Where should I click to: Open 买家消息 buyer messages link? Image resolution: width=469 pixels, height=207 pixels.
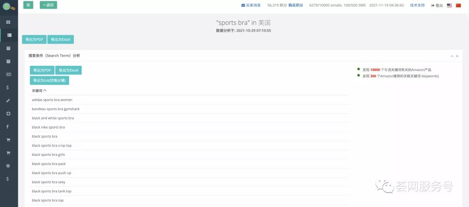(x=251, y=5)
